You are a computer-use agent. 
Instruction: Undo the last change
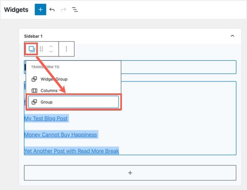(x=52, y=10)
